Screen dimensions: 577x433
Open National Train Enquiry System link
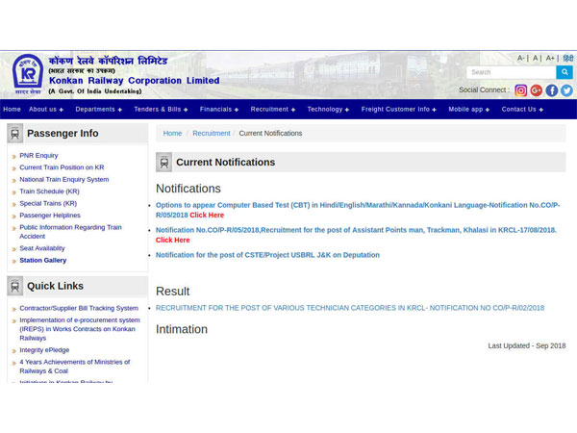(64, 179)
